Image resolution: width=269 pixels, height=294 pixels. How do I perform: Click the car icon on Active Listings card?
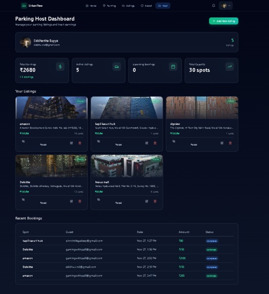[x=117, y=67]
